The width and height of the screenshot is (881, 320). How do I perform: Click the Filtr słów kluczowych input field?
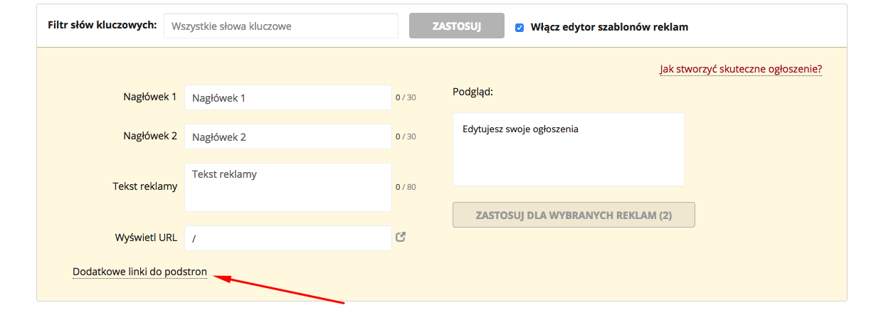click(x=280, y=26)
